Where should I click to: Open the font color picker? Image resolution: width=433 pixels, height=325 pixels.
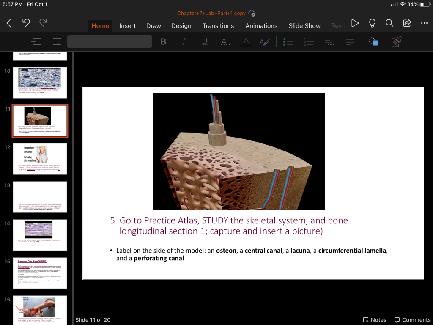pyautogui.click(x=245, y=41)
